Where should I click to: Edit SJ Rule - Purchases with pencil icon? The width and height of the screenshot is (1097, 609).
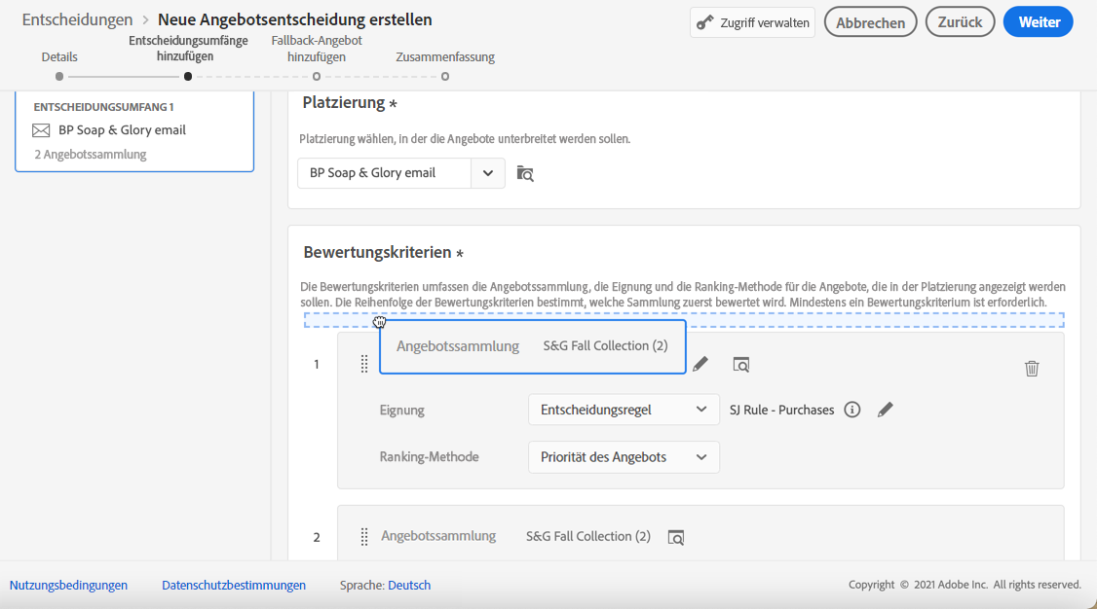click(x=885, y=410)
